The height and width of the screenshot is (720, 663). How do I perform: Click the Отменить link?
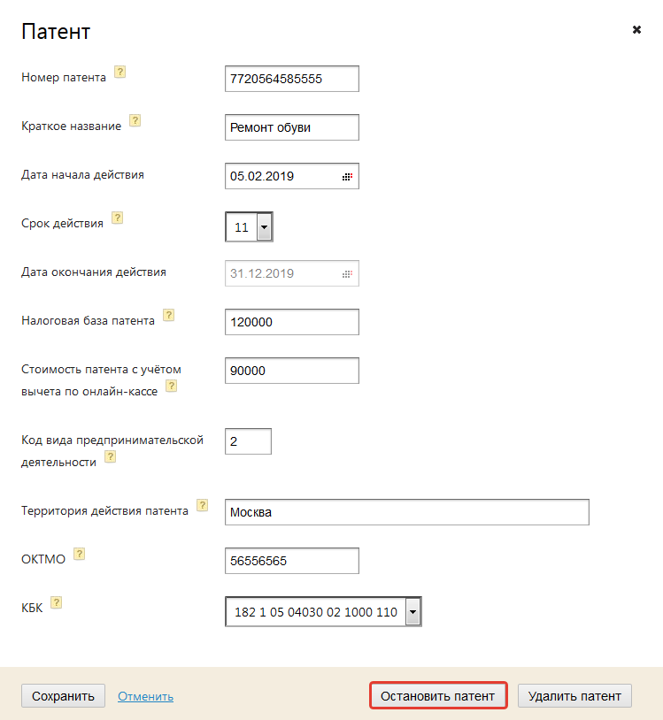click(145, 697)
